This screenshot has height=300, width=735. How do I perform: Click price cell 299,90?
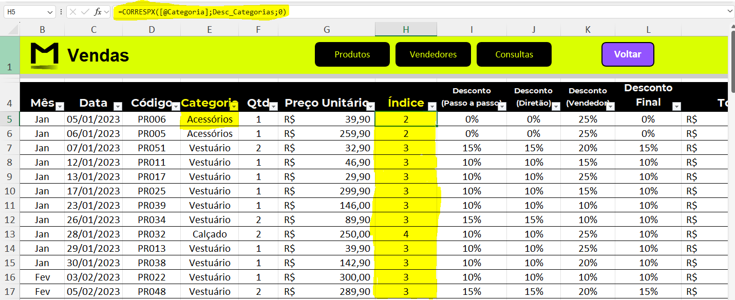tap(327, 191)
